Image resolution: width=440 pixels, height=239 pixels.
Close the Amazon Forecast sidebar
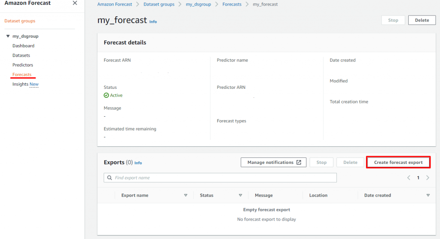(x=75, y=3)
